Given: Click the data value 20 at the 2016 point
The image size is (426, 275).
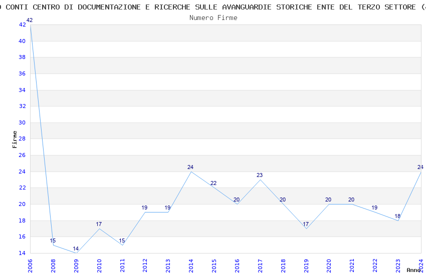Looking at the screenshot, I should 237,199.
